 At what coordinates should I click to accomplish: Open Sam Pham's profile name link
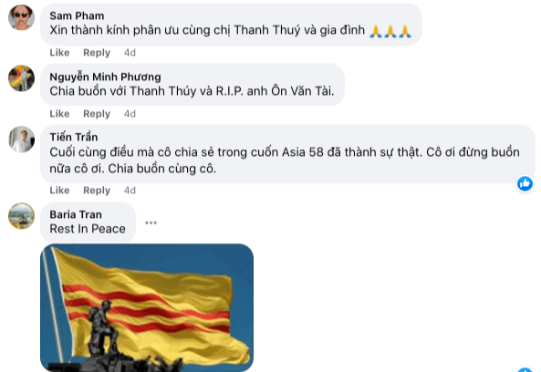point(77,15)
